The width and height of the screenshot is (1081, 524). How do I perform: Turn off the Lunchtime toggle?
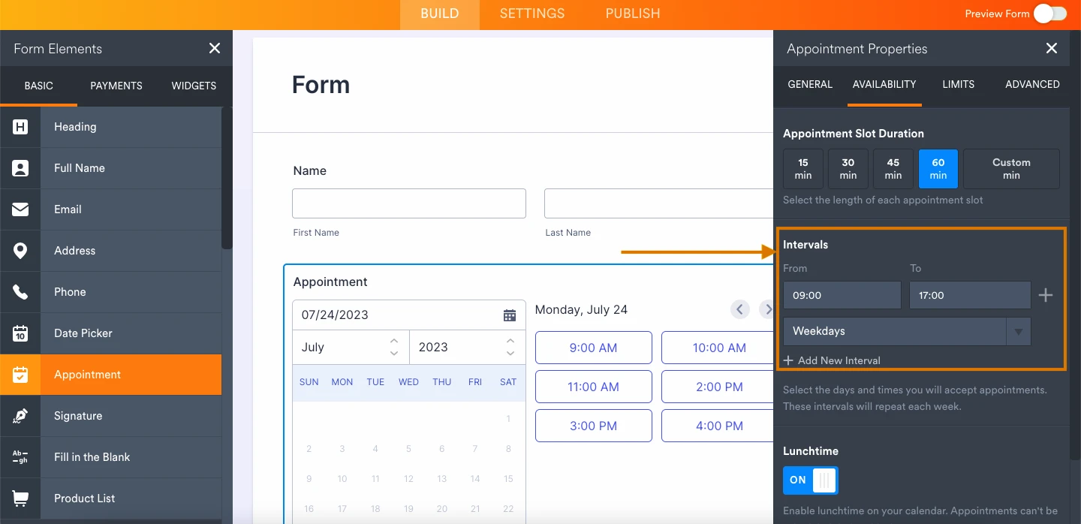(810, 480)
